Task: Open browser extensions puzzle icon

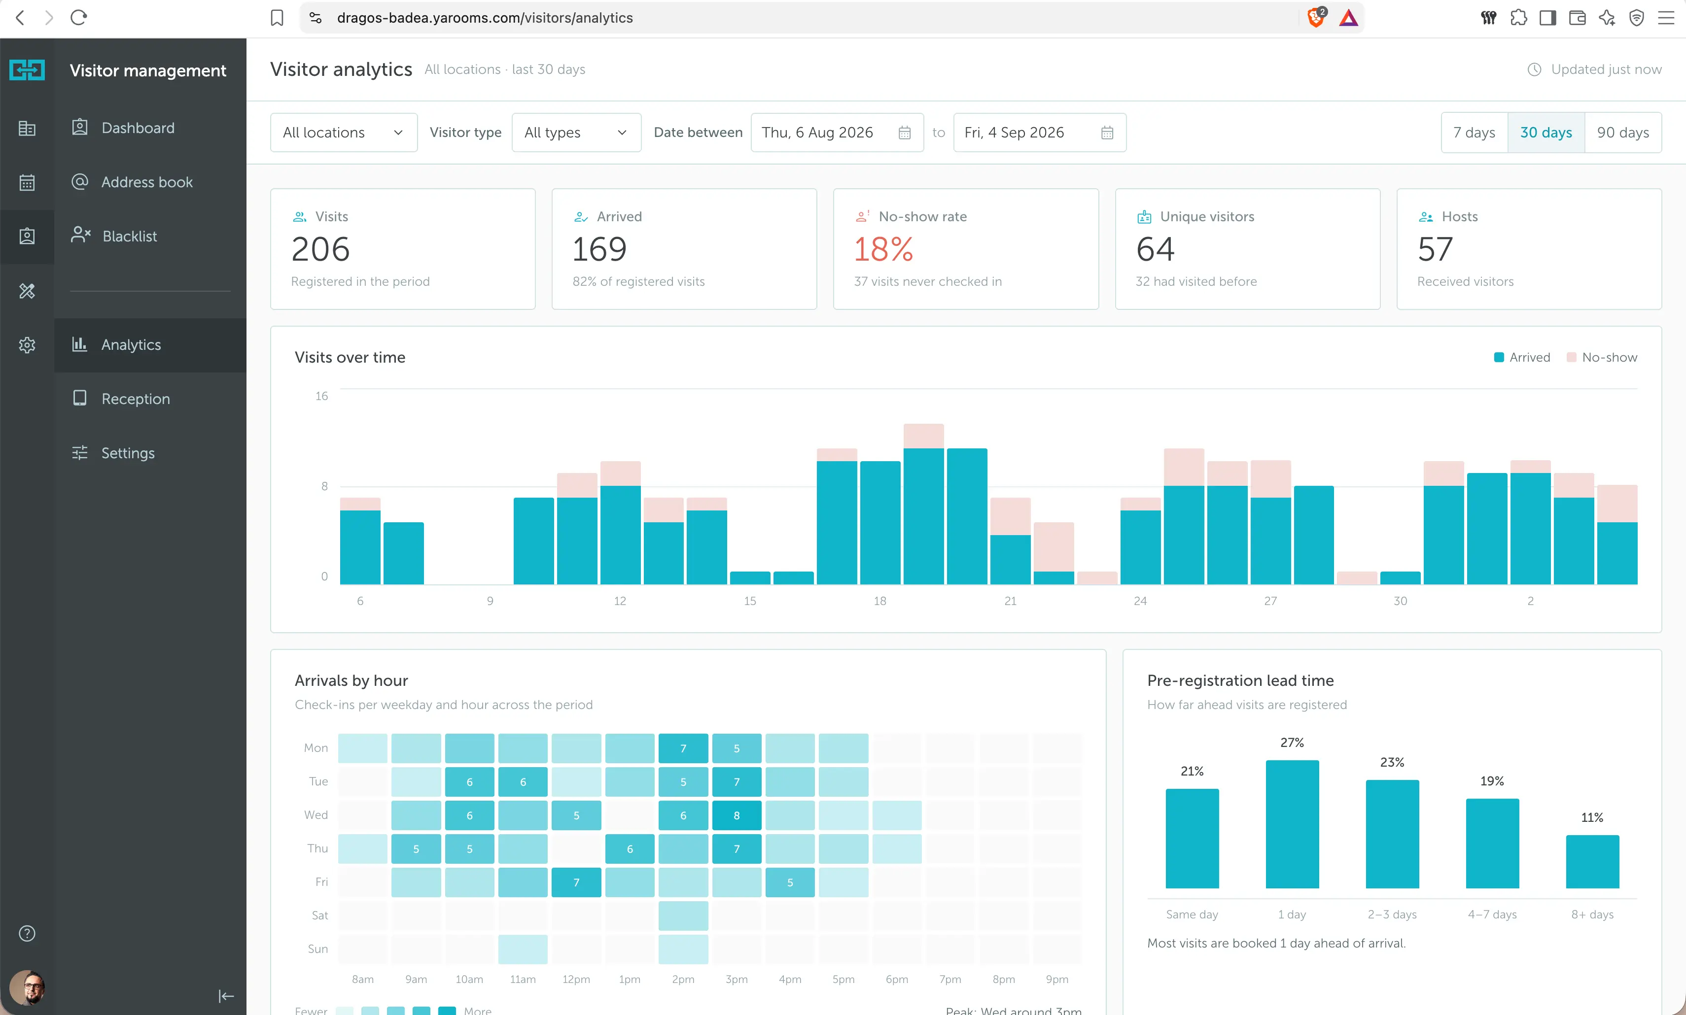Action: [1518, 18]
